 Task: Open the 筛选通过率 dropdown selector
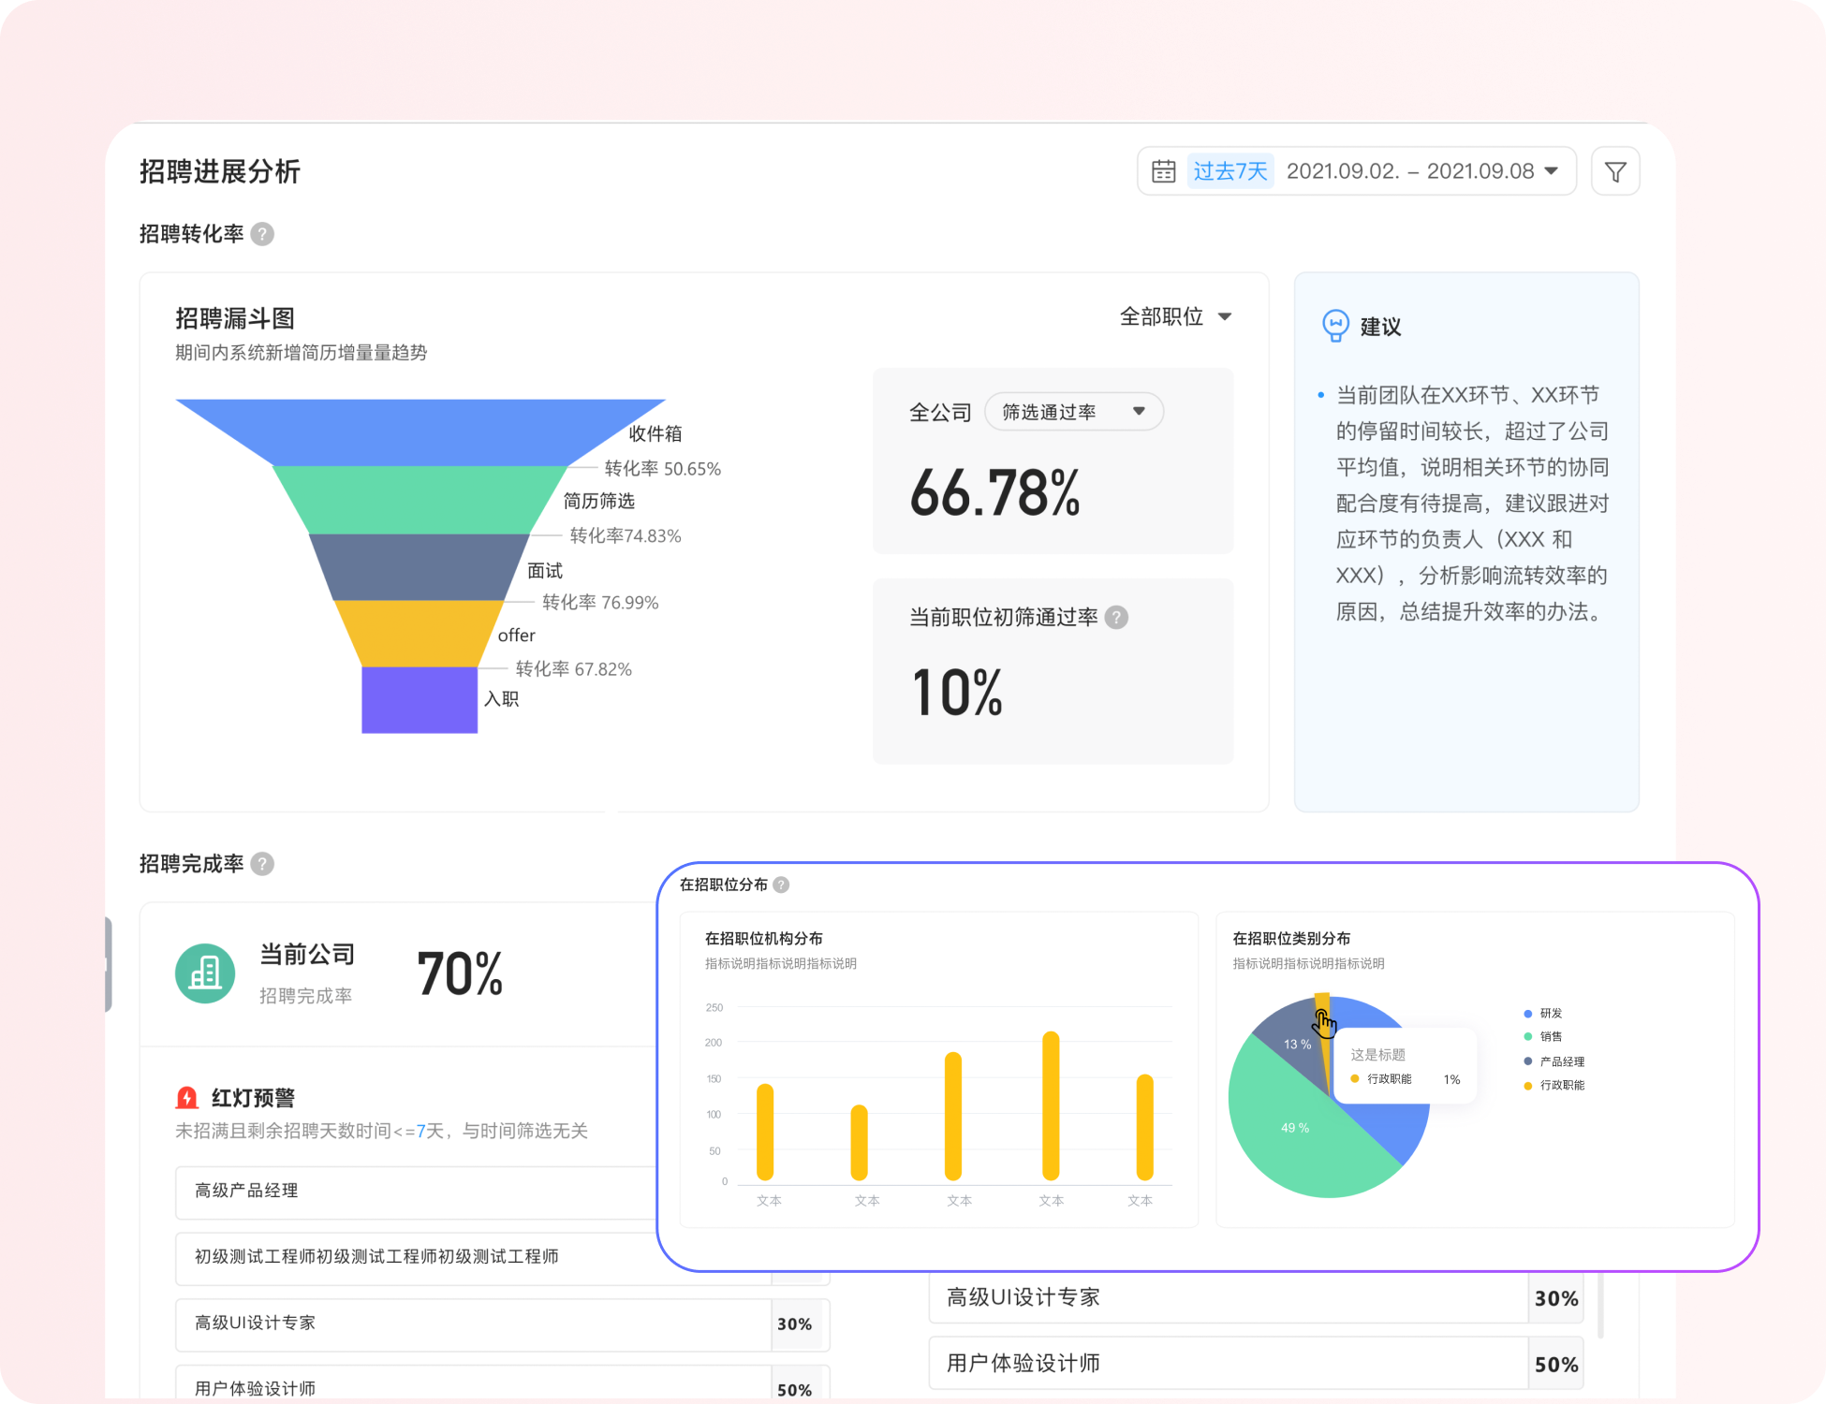pos(1073,412)
